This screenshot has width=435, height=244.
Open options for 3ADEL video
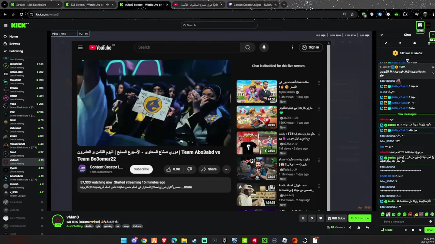[x=319, y=108]
